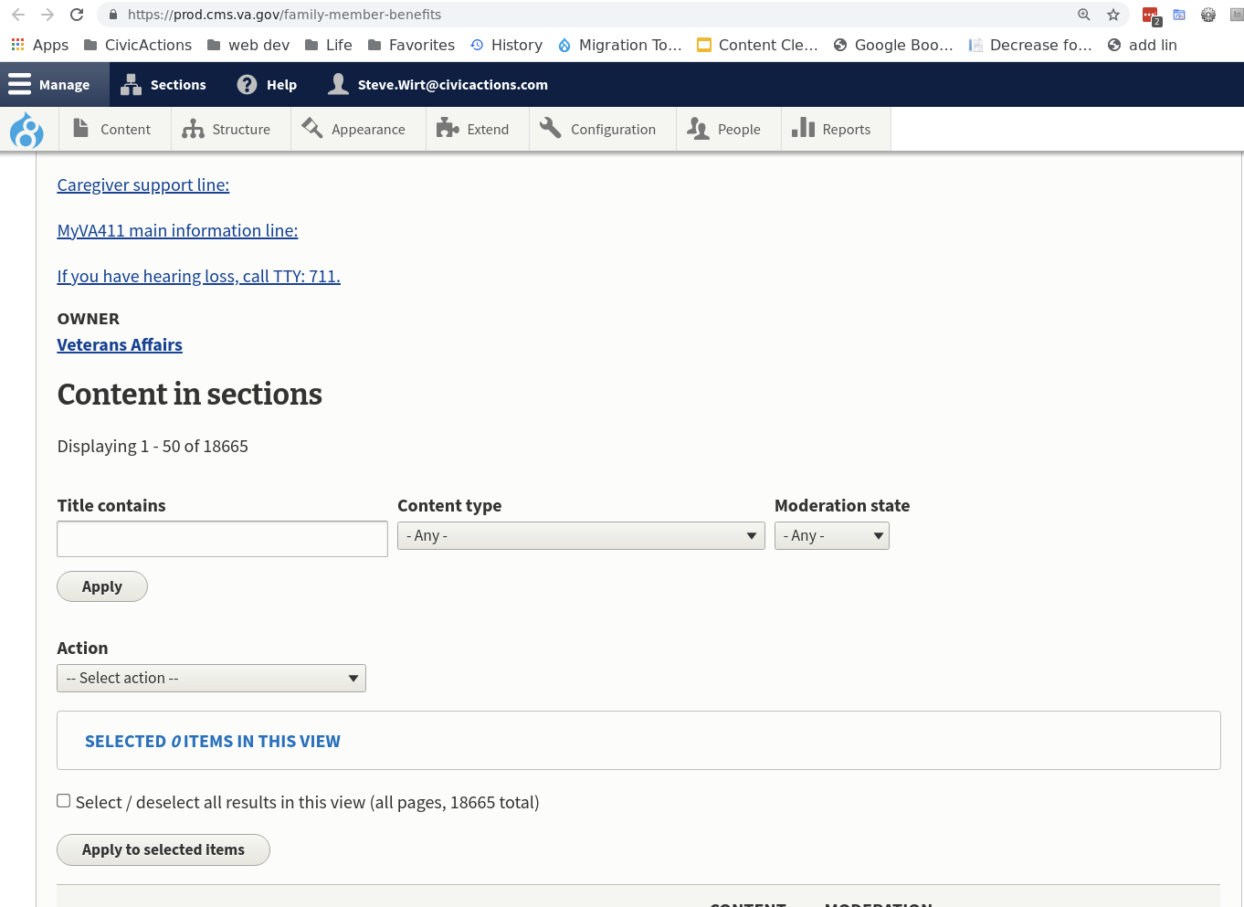The width and height of the screenshot is (1244, 907).
Task: Click the Displaying 1 - 50 of 18665 text
Action: coord(153,446)
